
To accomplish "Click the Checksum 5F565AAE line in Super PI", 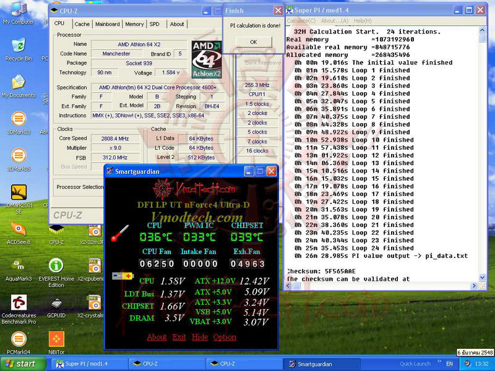I will coord(321,271).
